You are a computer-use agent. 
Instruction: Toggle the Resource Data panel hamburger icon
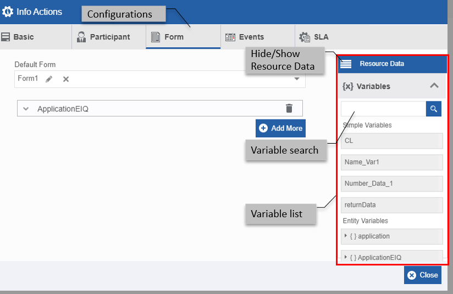click(346, 64)
